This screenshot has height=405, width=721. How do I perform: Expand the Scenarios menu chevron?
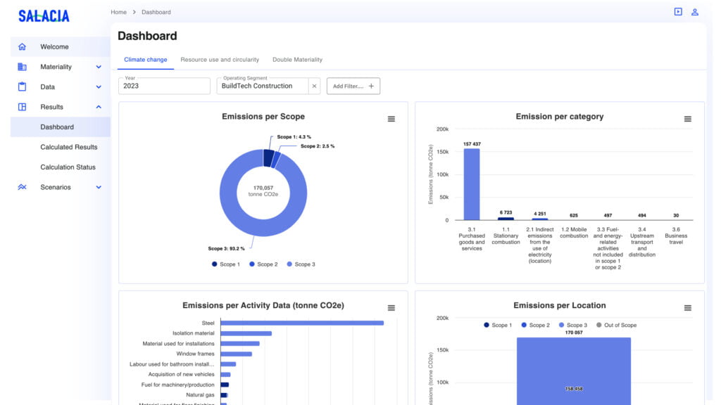(x=99, y=188)
